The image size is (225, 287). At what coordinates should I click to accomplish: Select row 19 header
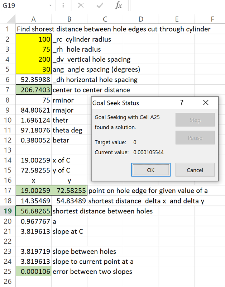(x=7, y=211)
